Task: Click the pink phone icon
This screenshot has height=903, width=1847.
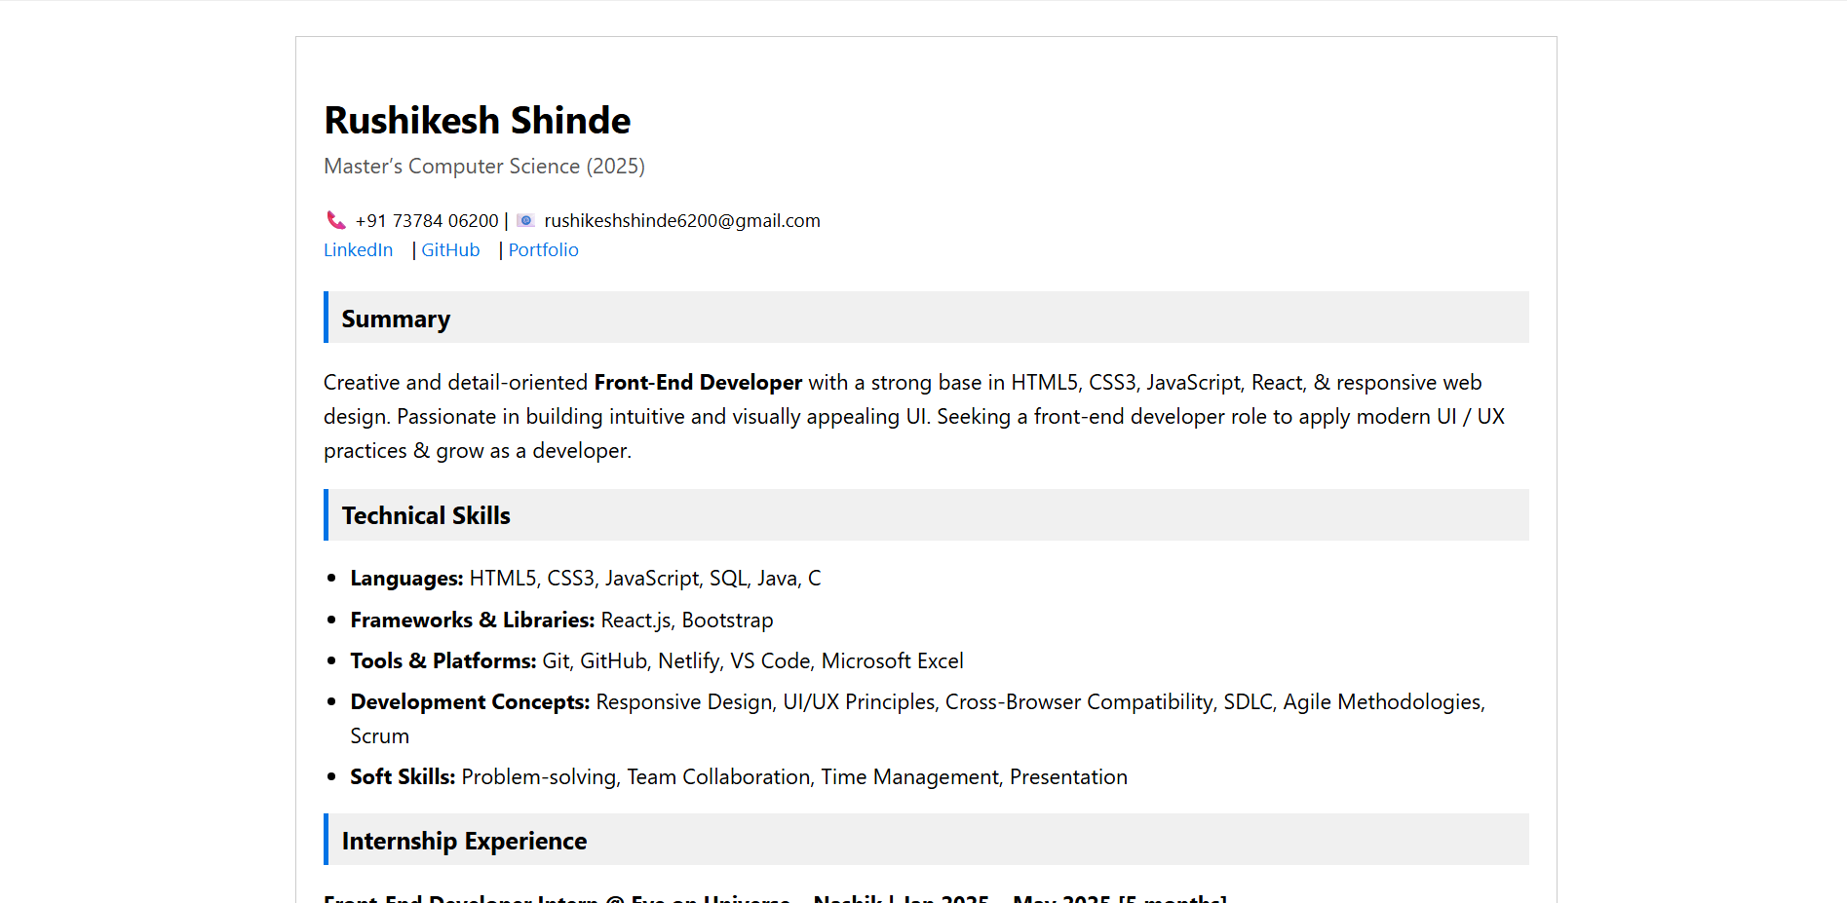Action: [335, 220]
